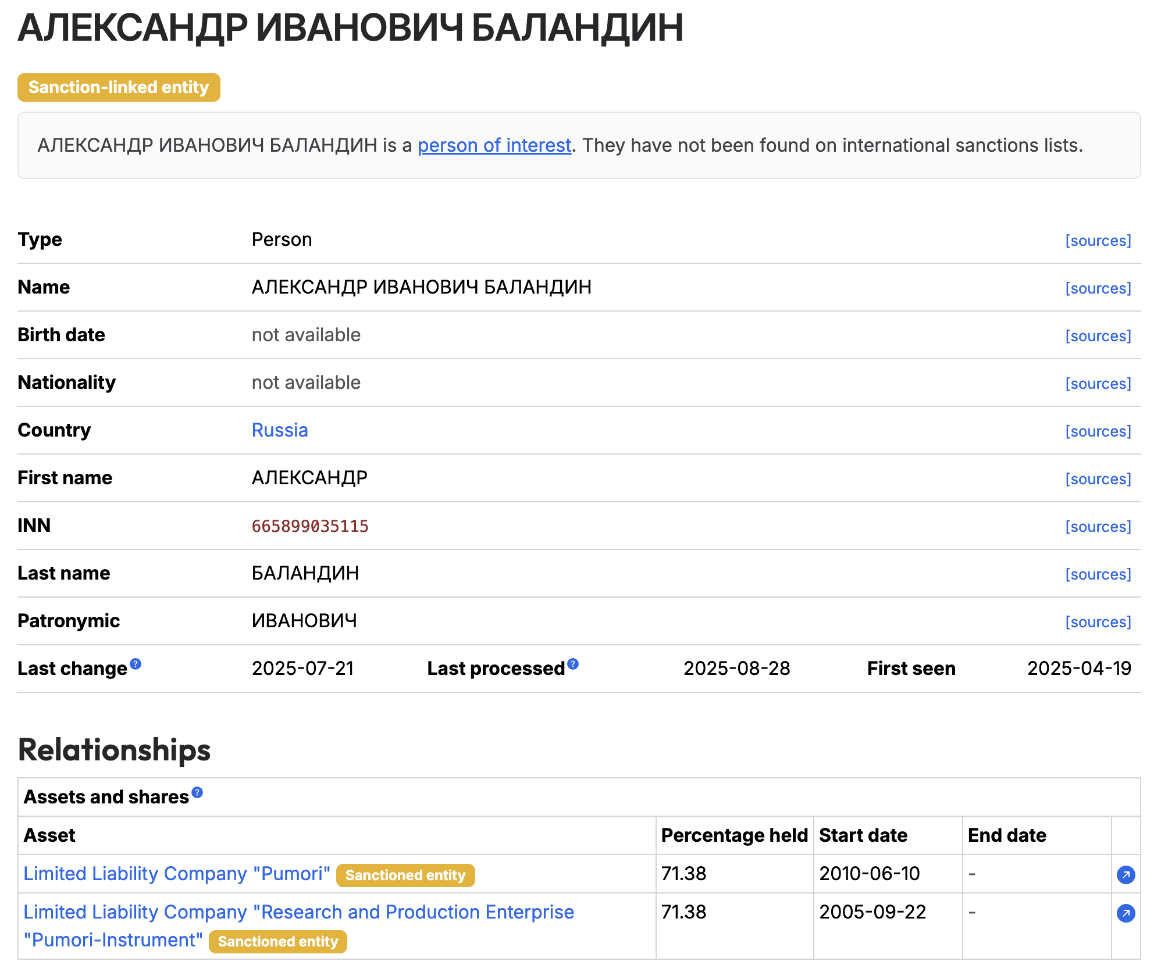
Task: Open the arrow icon in Pumori row
Action: (1126, 874)
